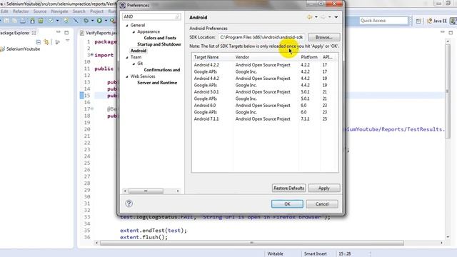Open the Navigate menu
457x257 pixels.
coord(59,11)
